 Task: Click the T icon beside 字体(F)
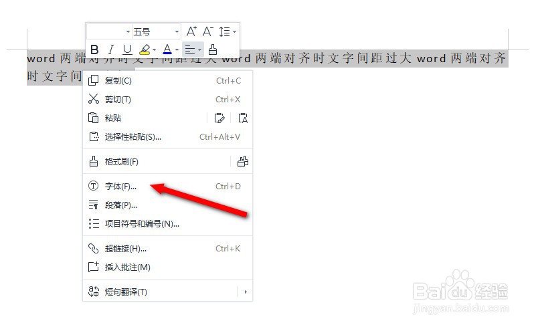coord(93,186)
